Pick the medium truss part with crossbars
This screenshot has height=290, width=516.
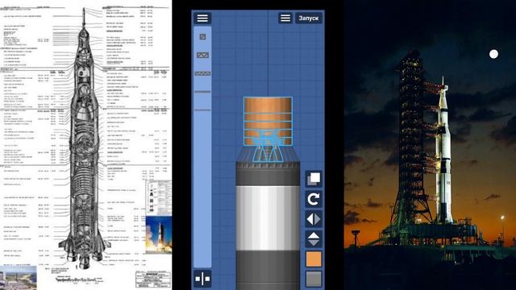click(x=202, y=55)
